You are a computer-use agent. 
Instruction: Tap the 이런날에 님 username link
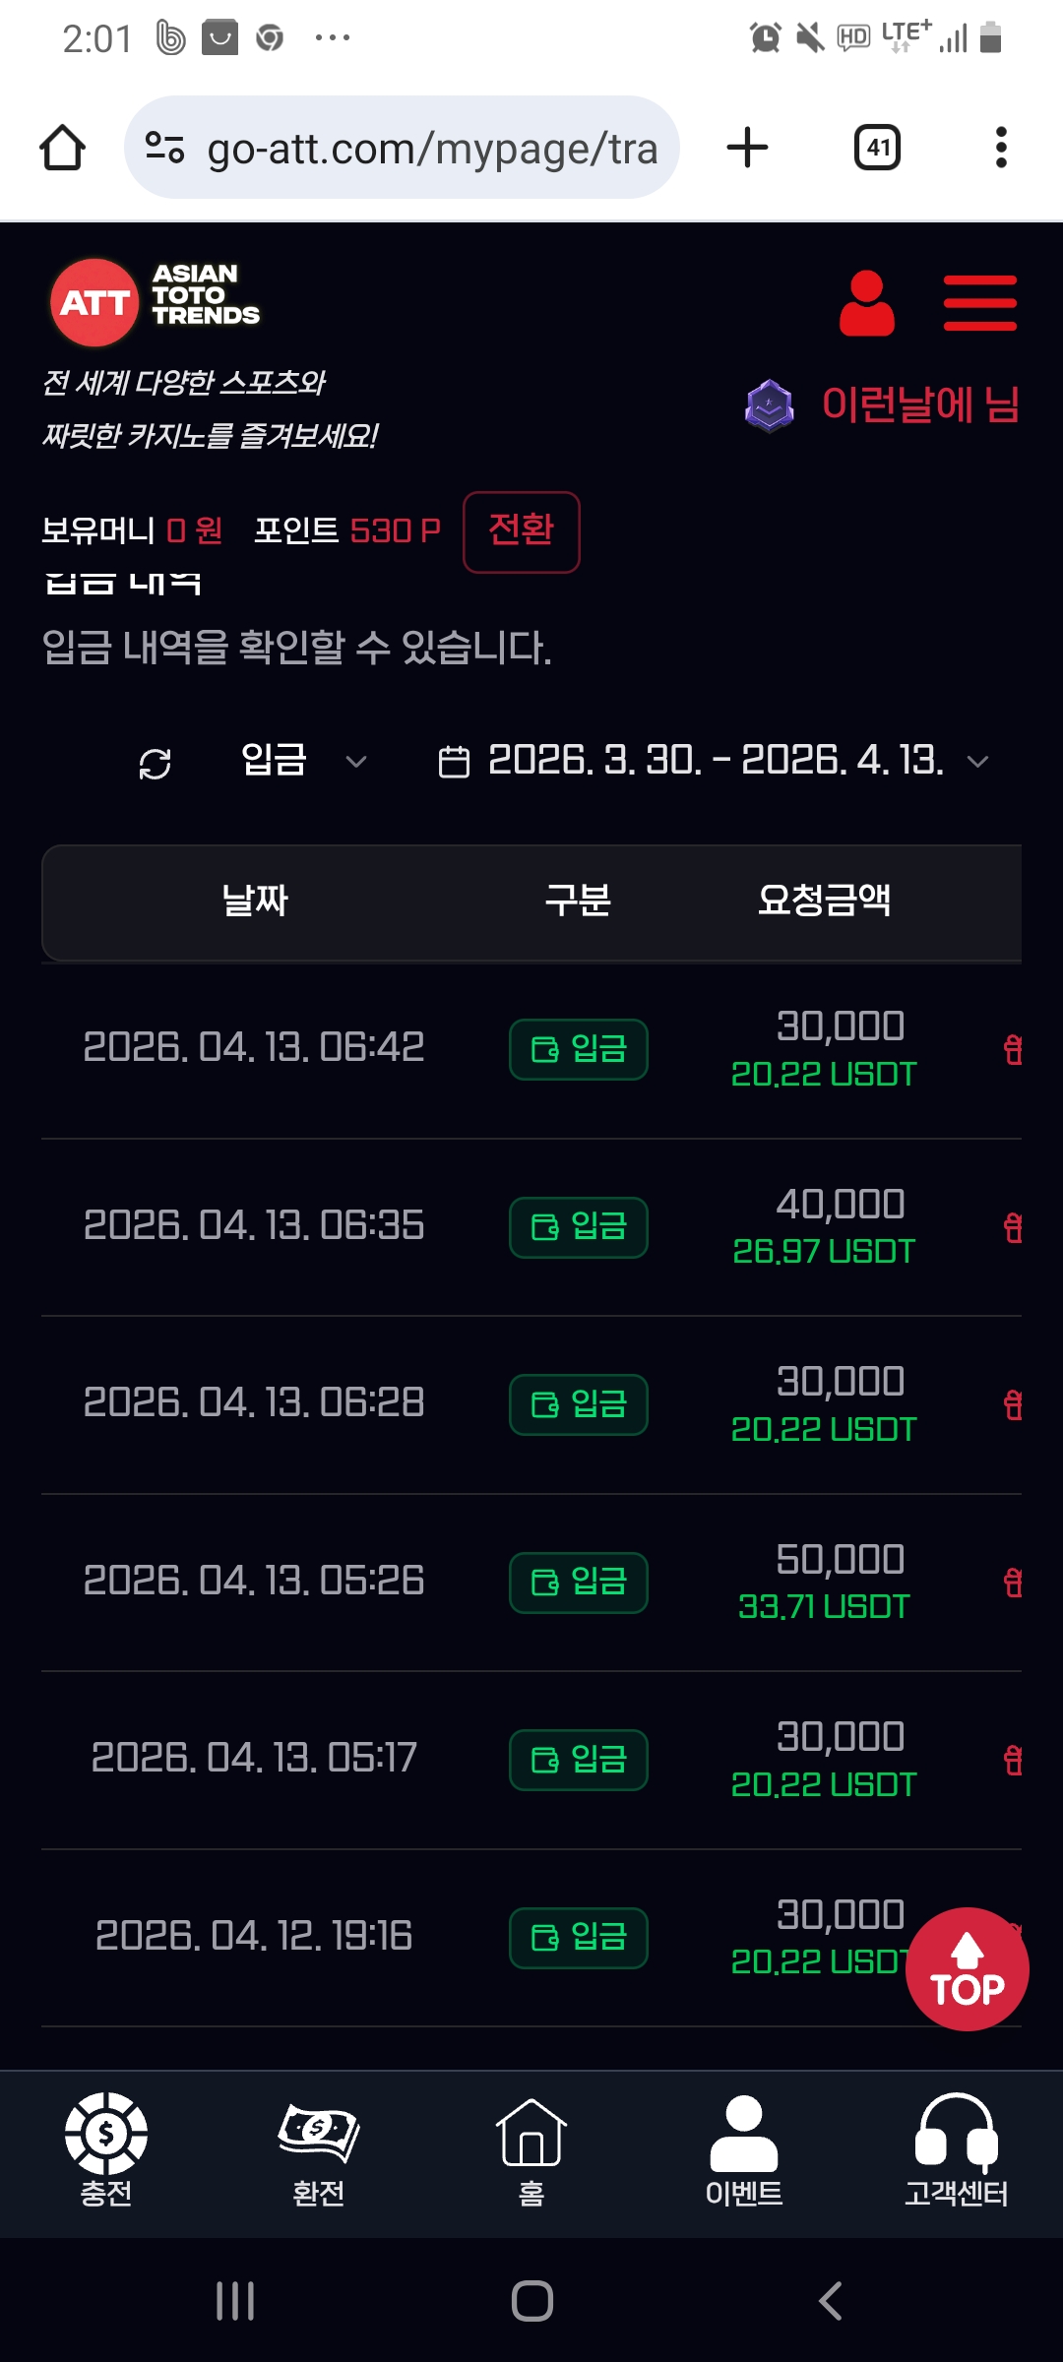(x=919, y=404)
